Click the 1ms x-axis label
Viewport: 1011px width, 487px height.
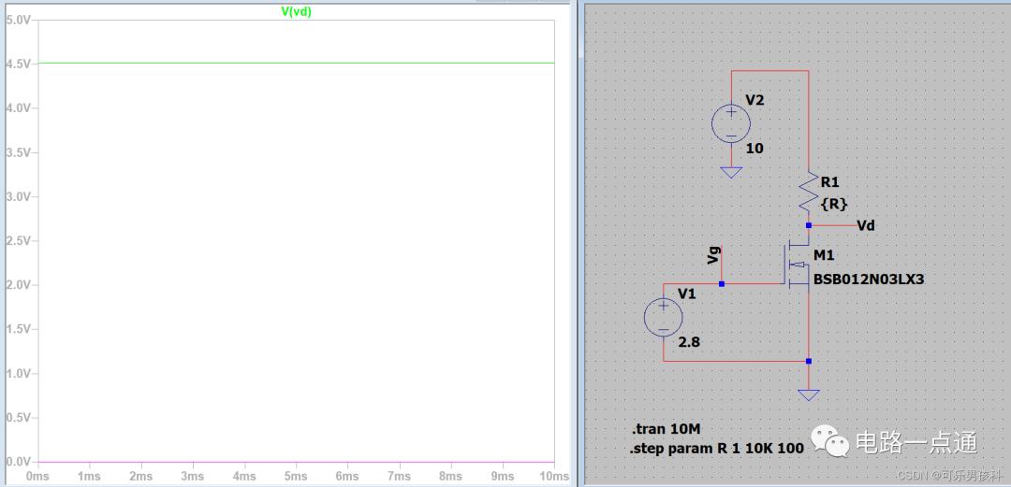90,476
